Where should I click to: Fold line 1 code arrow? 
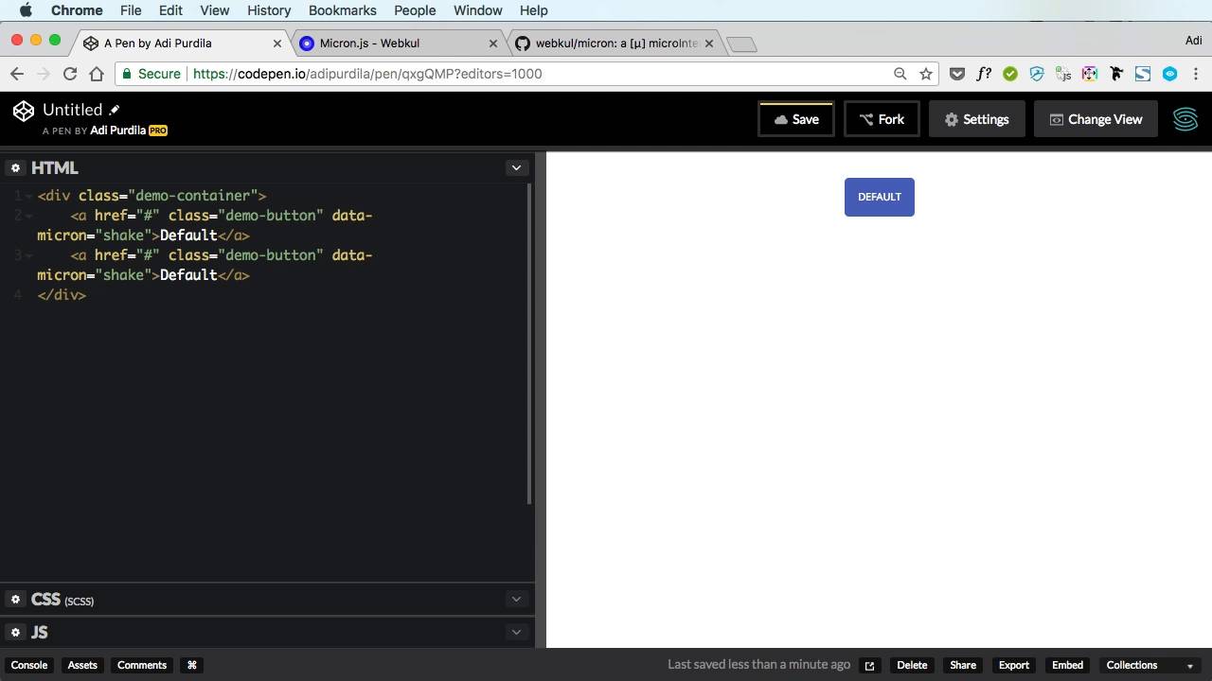29,196
